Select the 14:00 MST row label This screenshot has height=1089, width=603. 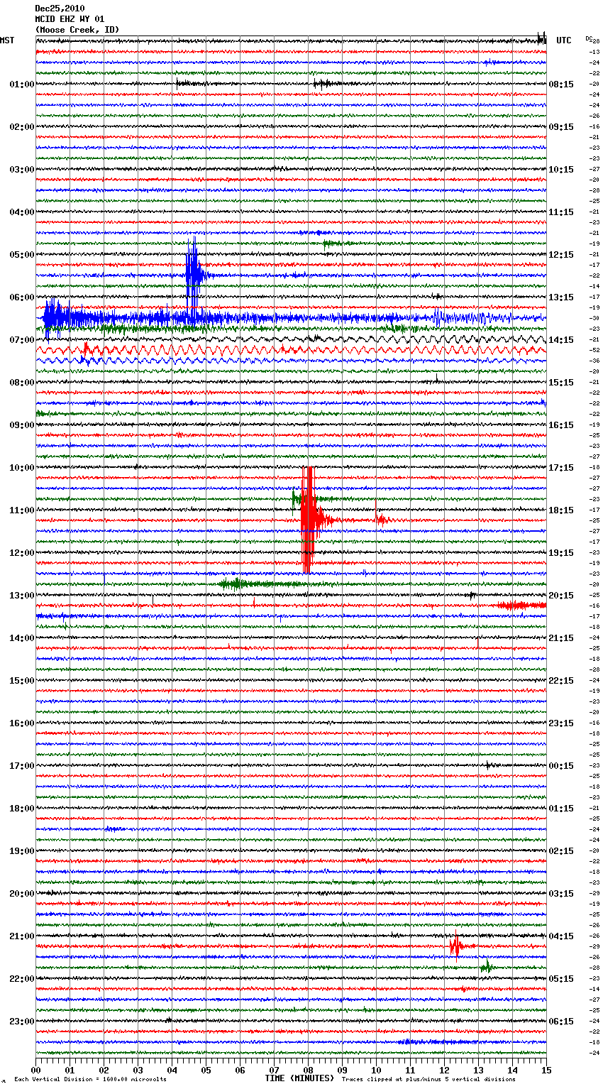pyautogui.click(x=22, y=638)
